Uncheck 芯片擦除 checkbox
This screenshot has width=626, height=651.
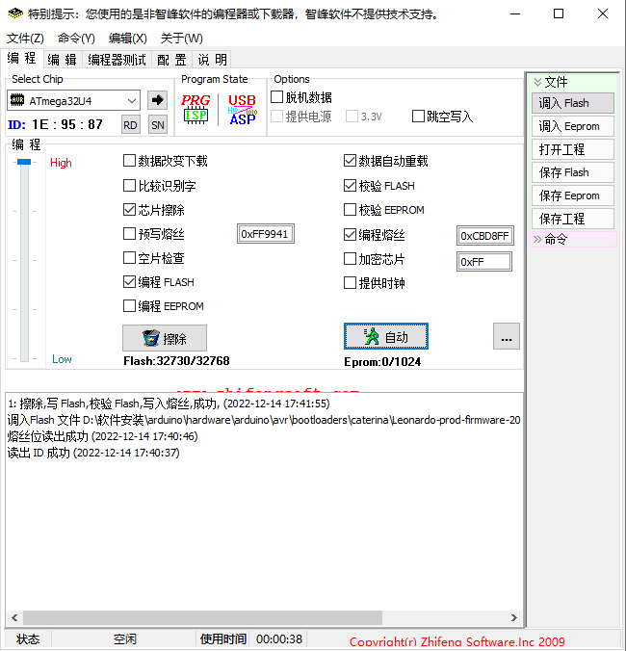(x=129, y=210)
